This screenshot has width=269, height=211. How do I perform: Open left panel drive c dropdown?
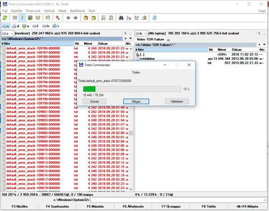pyautogui.click(x=8, y=34)
